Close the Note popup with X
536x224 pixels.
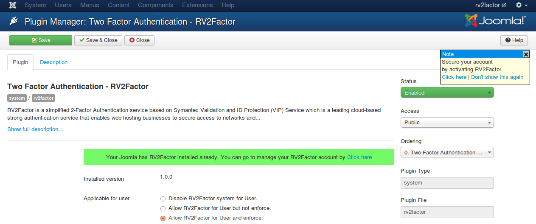(x=526, y=54)
